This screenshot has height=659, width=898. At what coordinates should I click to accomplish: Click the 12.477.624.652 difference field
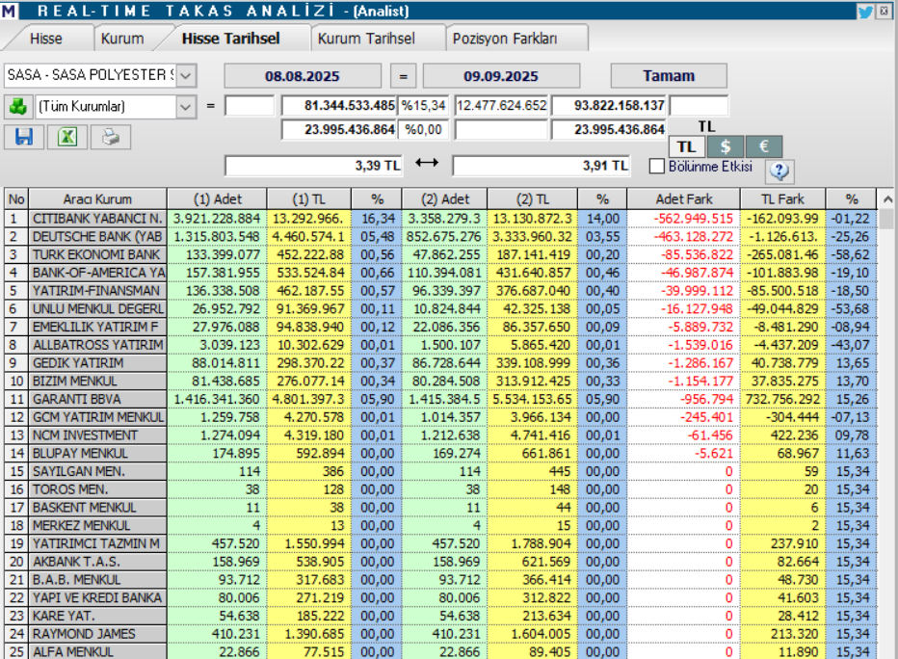502,106
